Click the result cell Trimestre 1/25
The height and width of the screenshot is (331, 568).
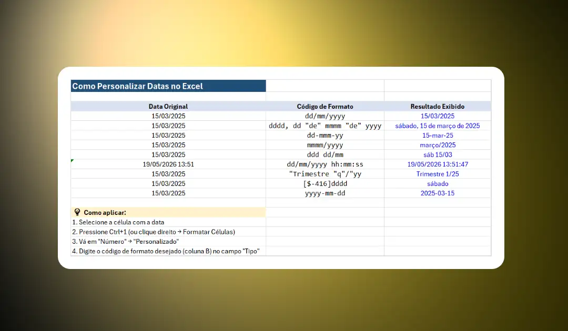[438, 174]
